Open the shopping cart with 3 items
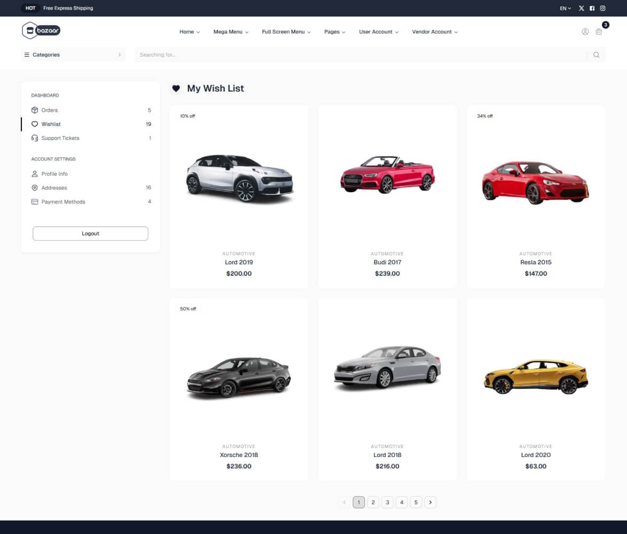Image resolution: width=627 pixels, height=534 pixels. (x=599, y=32)
